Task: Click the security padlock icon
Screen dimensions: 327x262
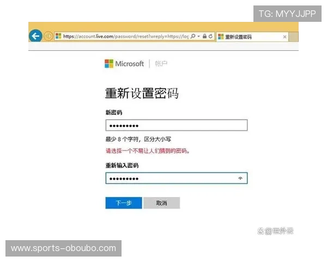Action: pyautogui.click(x=204, y=36)
